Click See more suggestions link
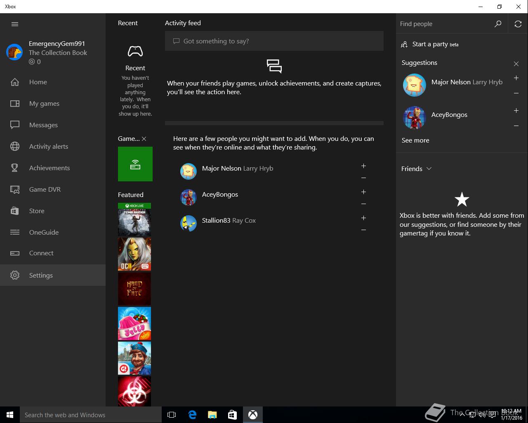Image resolution: width=528 pixels, height=423 pixels. tap(415, 140)
